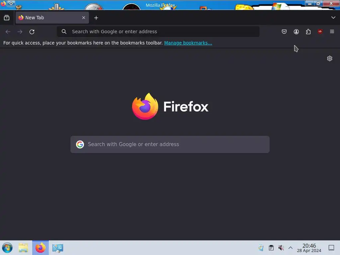Viewport: 340px width, 255px height.
Task: Open the Save to Pocket button
Action: [x=284, y=32]
